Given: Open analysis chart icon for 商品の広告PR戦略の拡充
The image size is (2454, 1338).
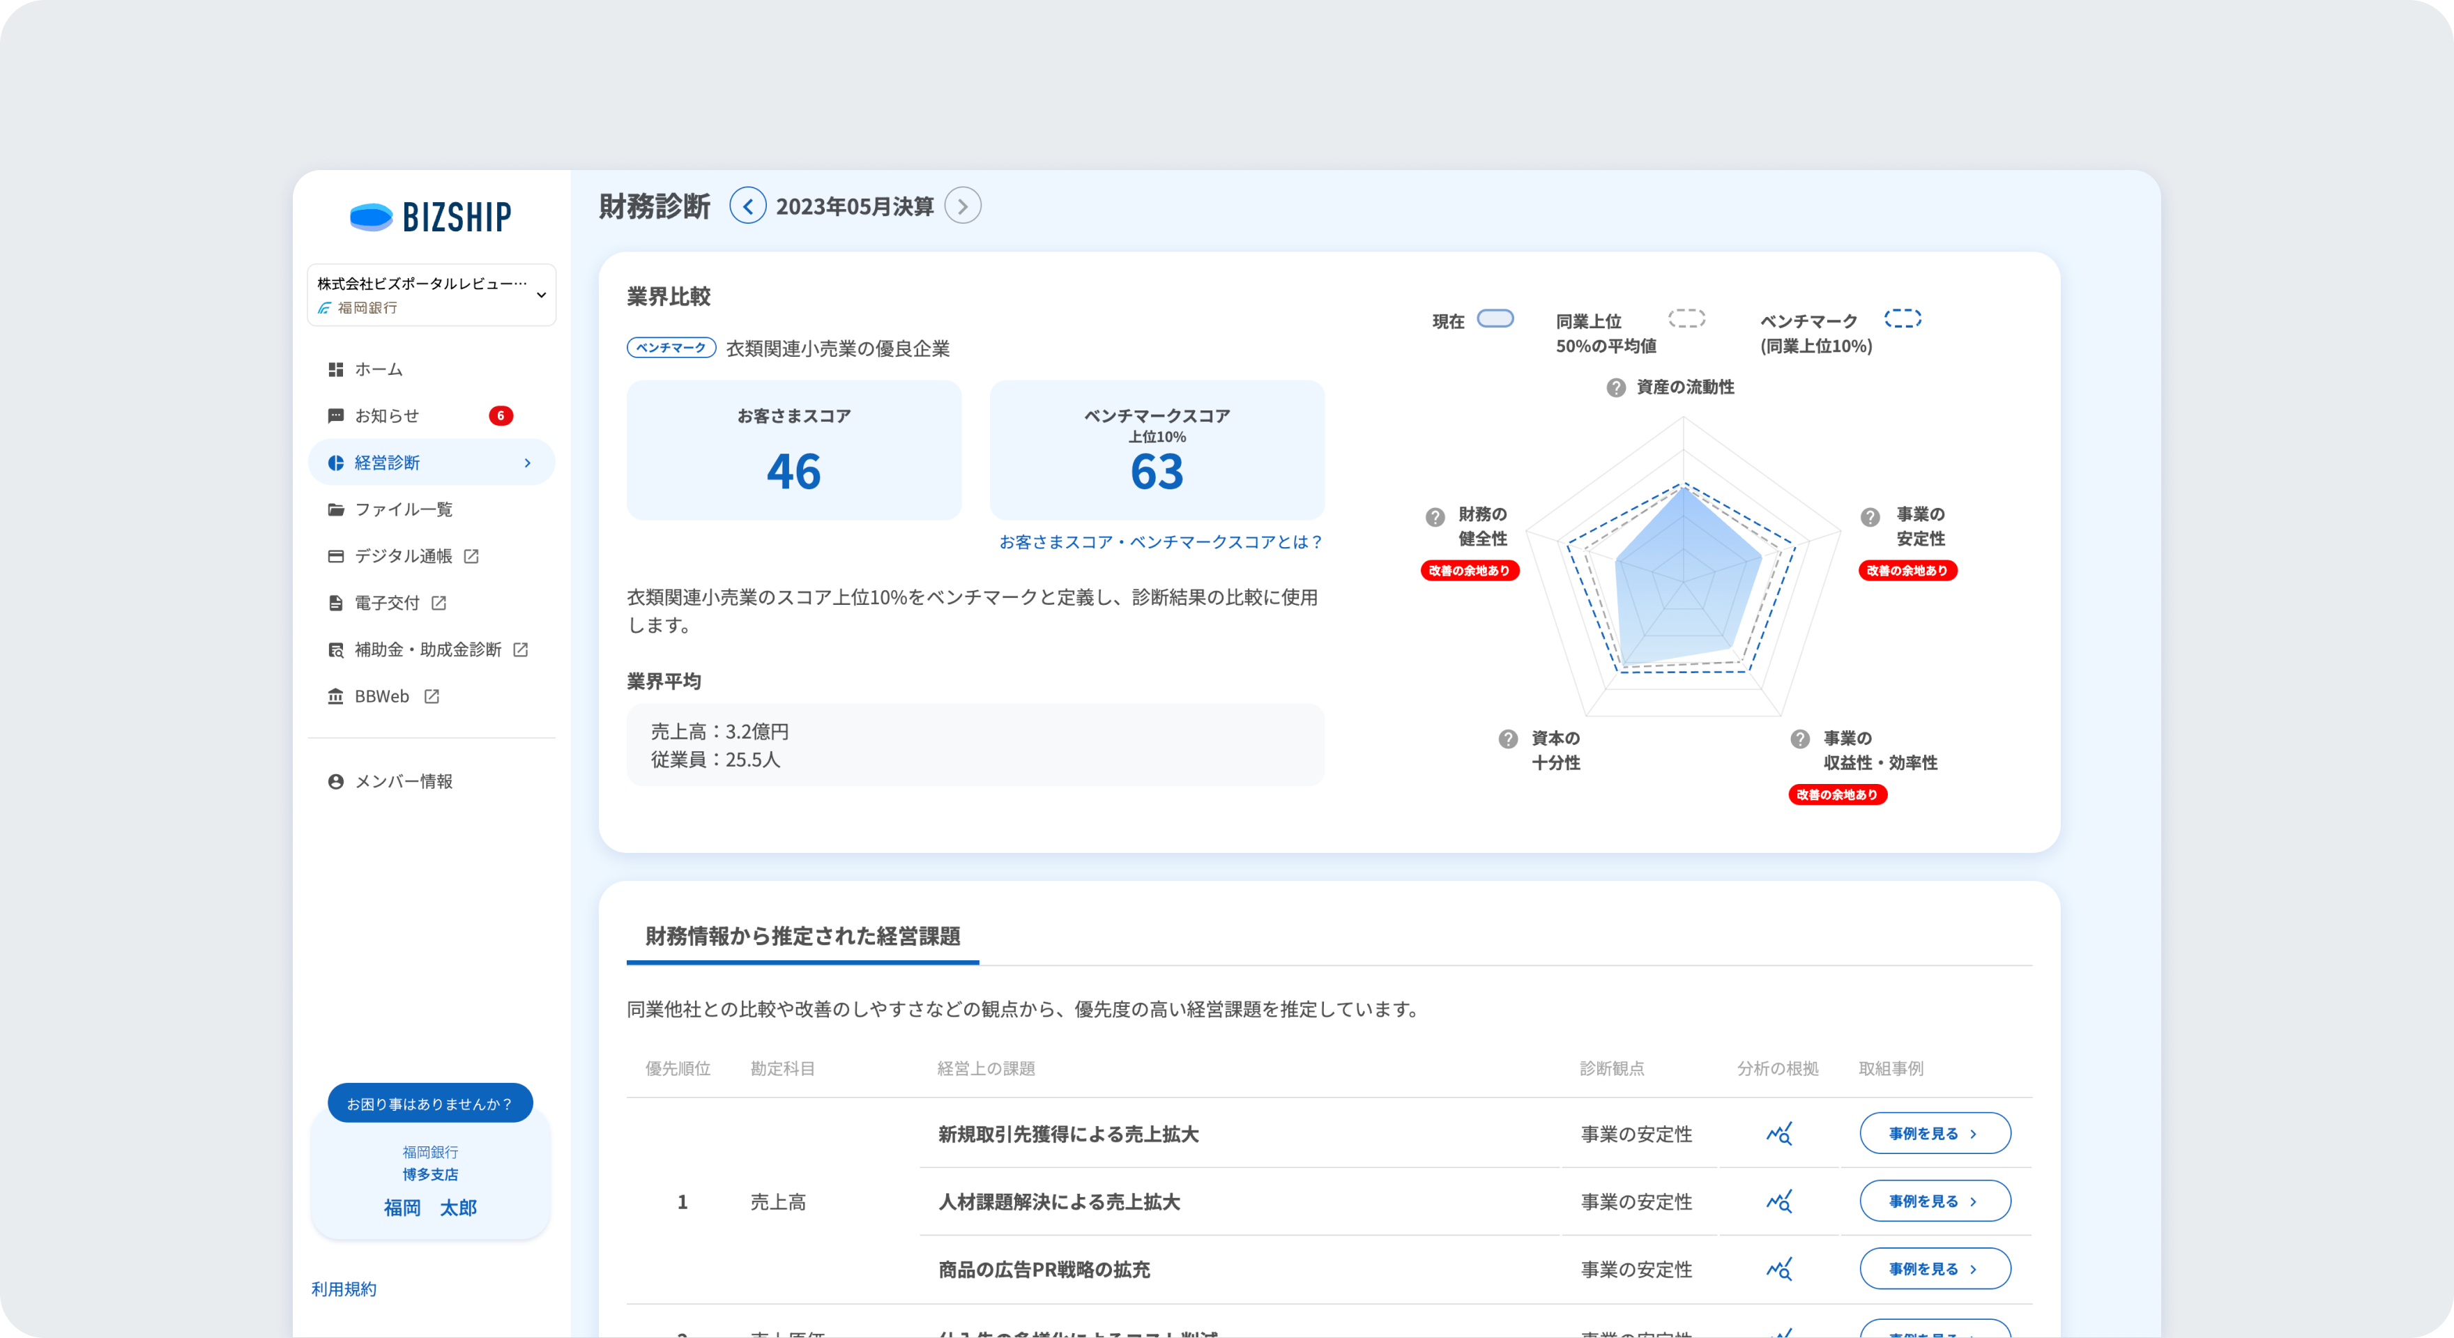Looking at the screenshot, I should [1778, 1268].
